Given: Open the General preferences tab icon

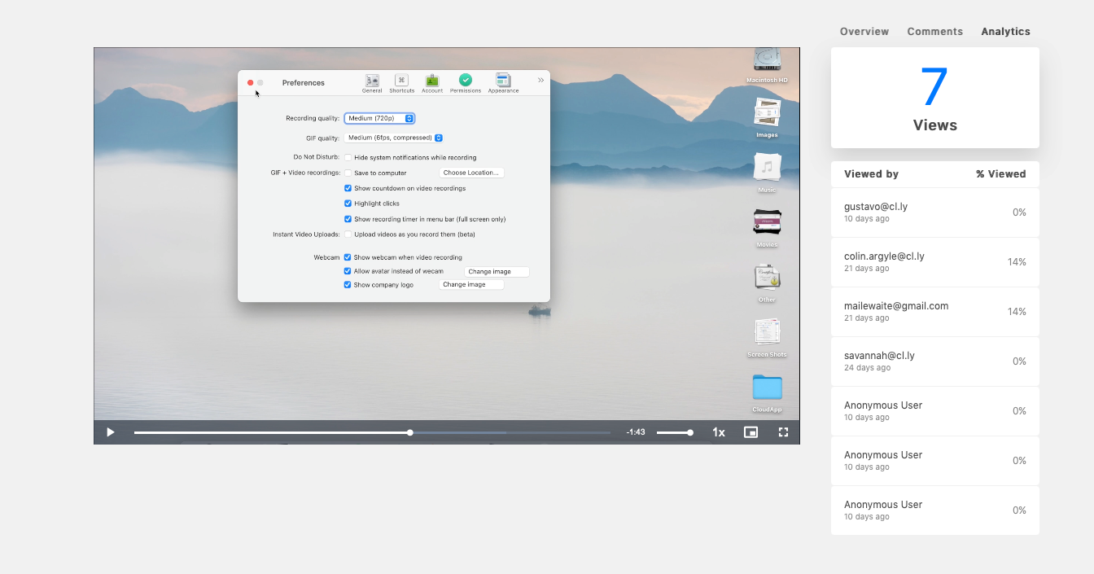Looking at the screenshot, I should [372, 83].
